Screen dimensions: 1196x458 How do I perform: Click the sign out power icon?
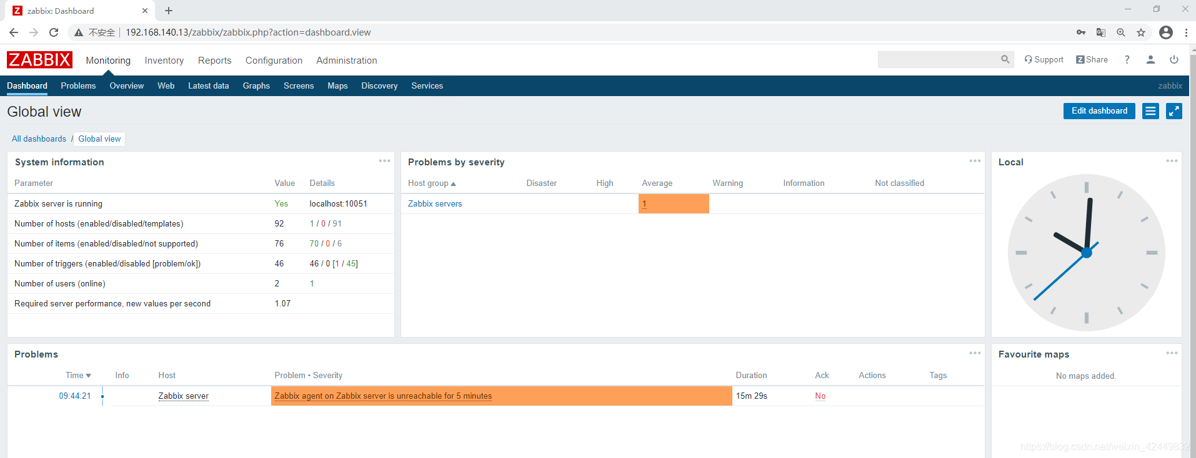(x=1174, y=60)
